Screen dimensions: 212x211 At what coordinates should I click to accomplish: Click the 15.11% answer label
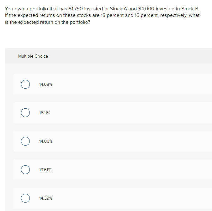45,113
